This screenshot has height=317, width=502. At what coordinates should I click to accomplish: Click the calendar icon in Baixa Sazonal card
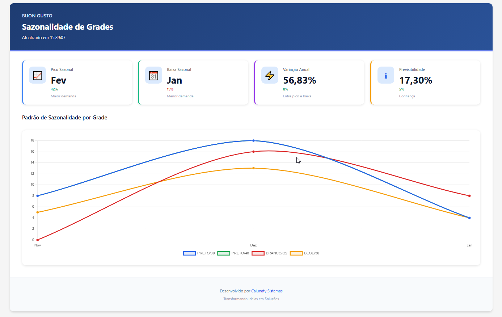pyautogui.click(x=153, y=75)
